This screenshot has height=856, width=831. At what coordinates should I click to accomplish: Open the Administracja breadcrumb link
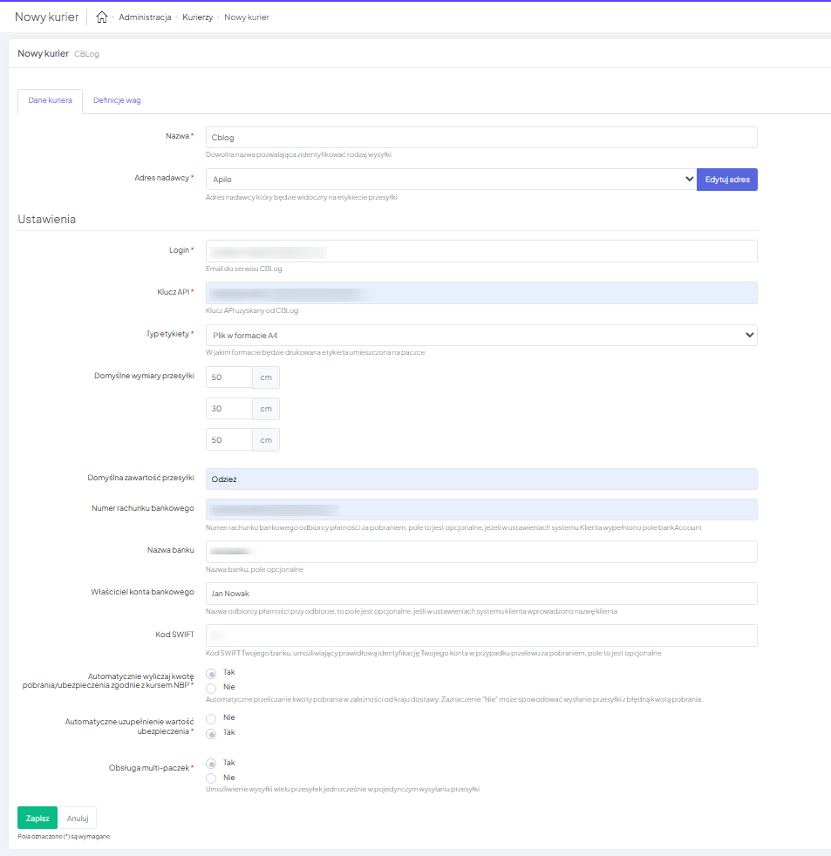tap(145, 17)
